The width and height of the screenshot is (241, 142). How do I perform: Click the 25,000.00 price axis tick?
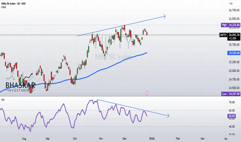point(234,71)
